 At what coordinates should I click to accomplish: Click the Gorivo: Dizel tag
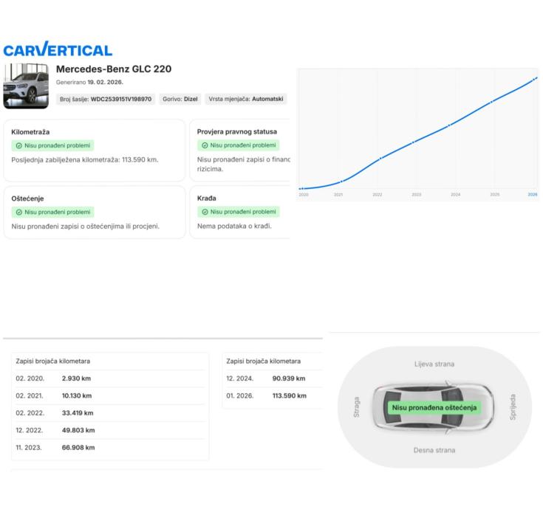(x=180, y=99)
